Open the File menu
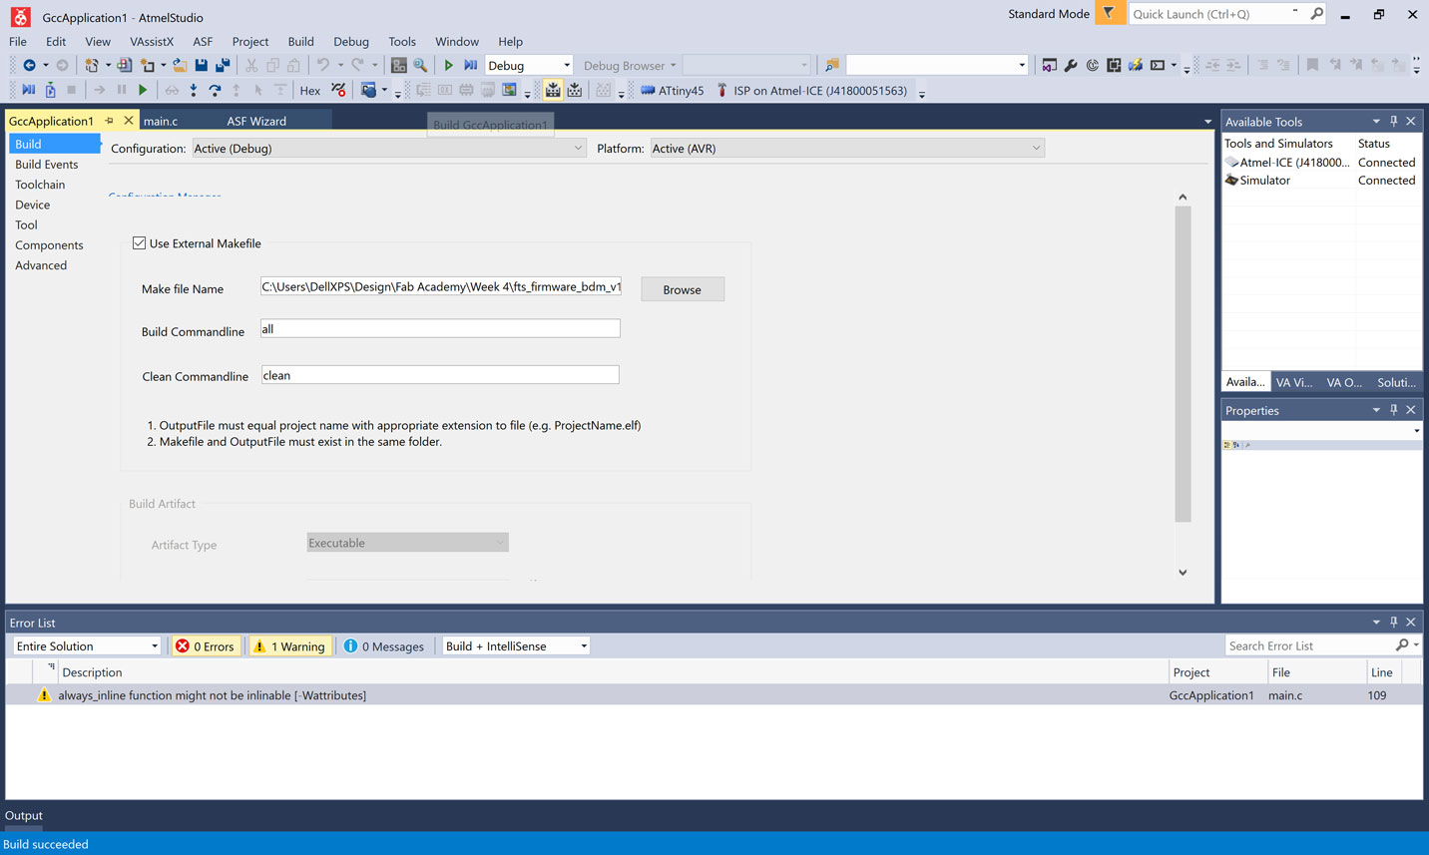Image resolution: width=1429 pixels, height=855 pixels. point(18,41)
